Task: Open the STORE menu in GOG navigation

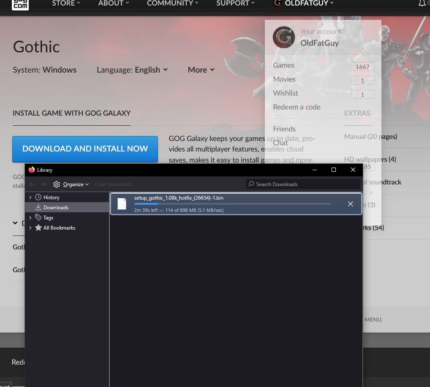Action: 66,3
